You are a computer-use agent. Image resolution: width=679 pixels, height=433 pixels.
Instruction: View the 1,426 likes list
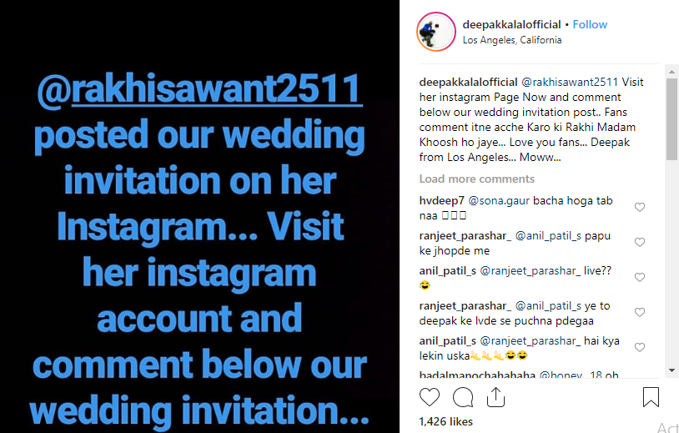coord(446,422)
